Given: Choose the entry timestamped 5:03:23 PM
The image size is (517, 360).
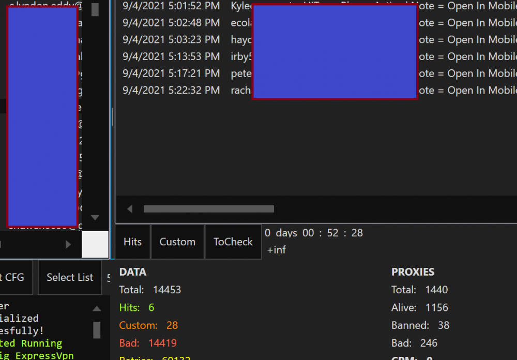Looking at the screenshot, I should tap(171, 39).
